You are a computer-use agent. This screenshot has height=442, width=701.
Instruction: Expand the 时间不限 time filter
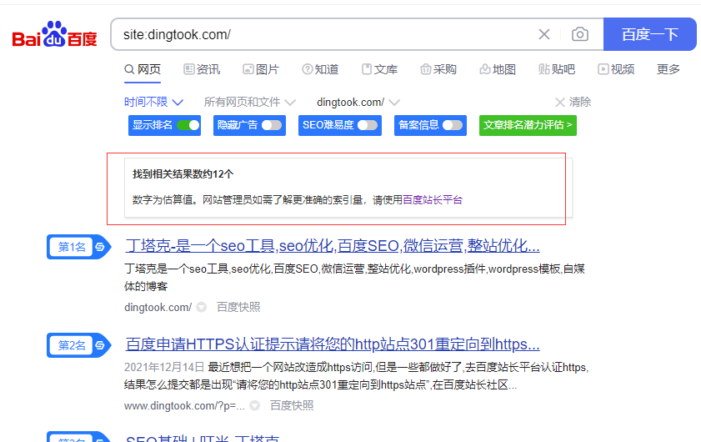(153, 102)
